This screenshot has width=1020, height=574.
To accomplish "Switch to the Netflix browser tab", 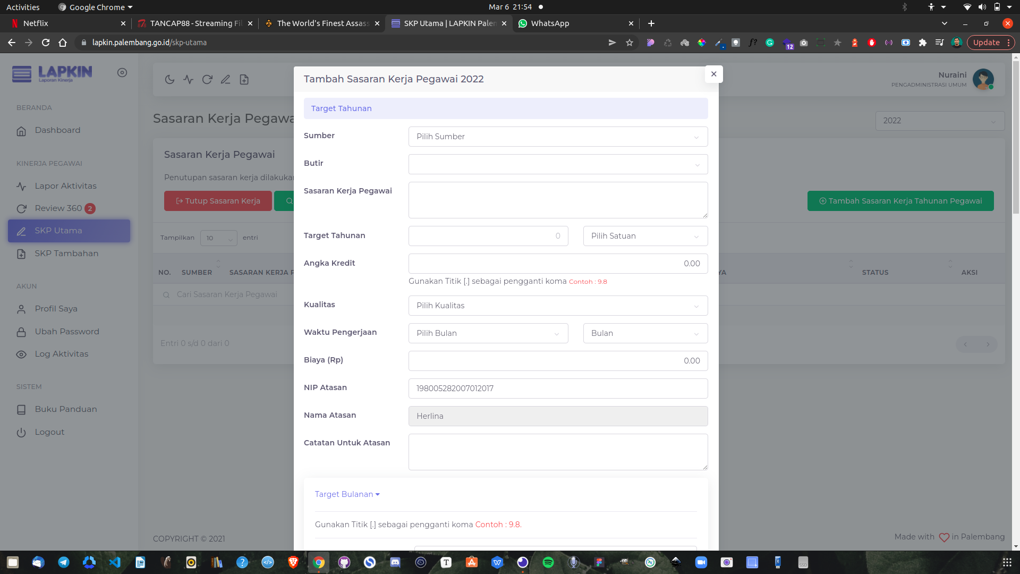I will point(64,23).
